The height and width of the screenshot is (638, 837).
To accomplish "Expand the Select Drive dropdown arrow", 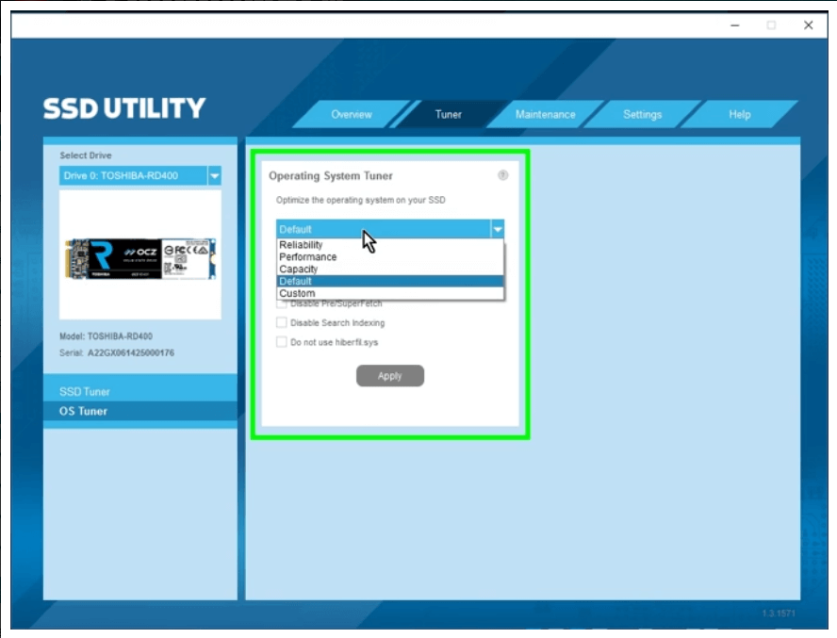I will click(x=215, y=175).
